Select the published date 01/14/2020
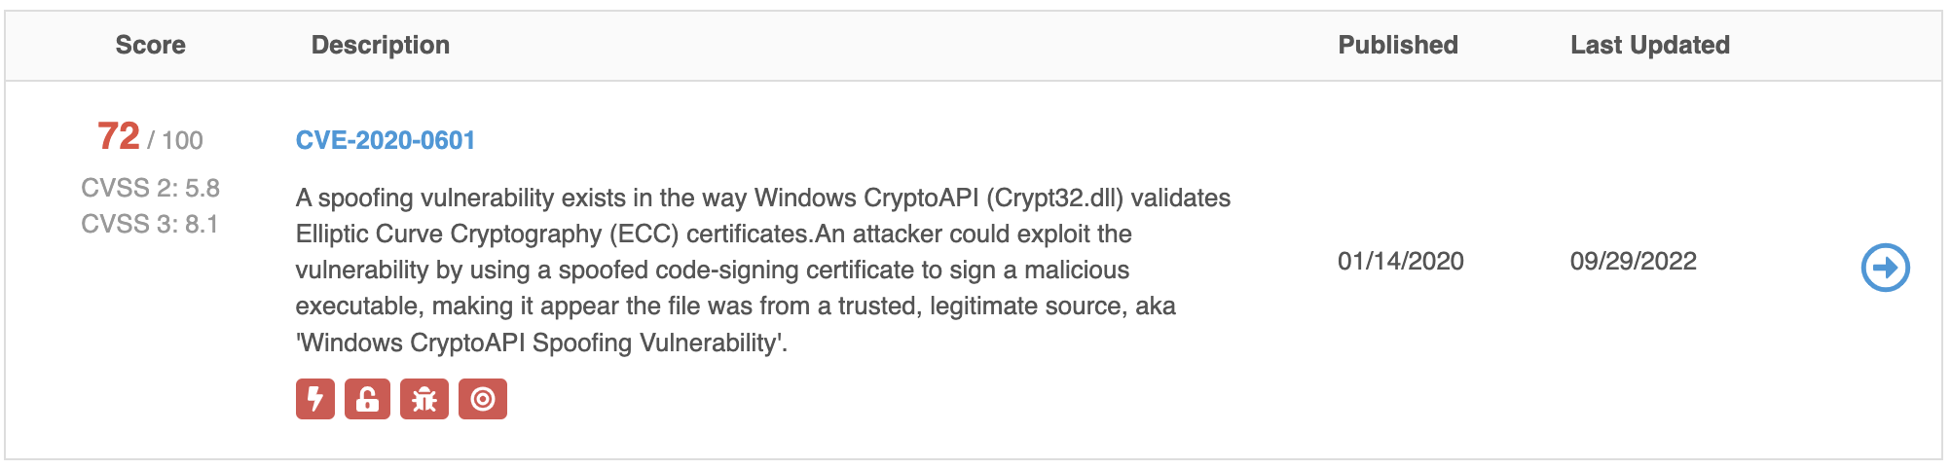The image size is (1951, 469). click(1401, 261)
